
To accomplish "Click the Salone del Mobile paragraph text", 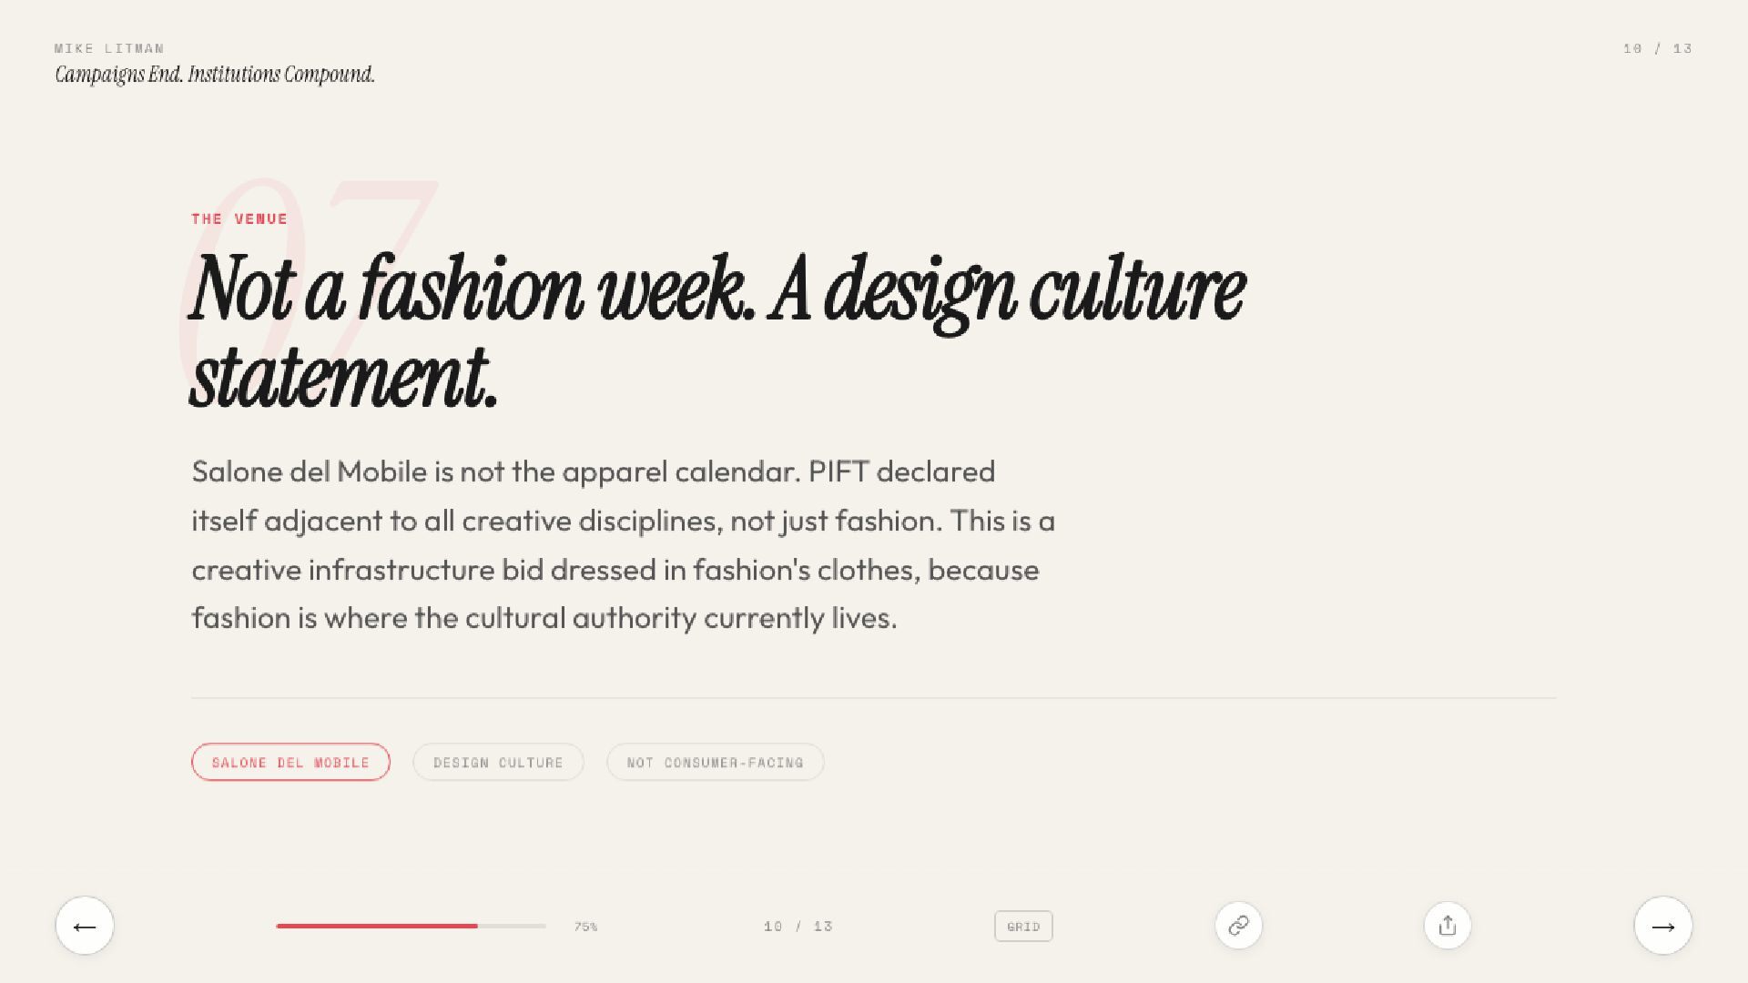I will (623, 544).
